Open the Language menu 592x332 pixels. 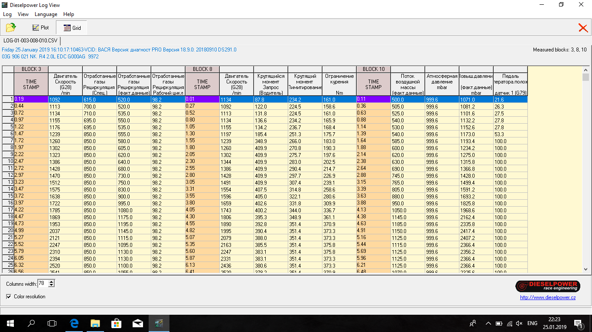46,14
